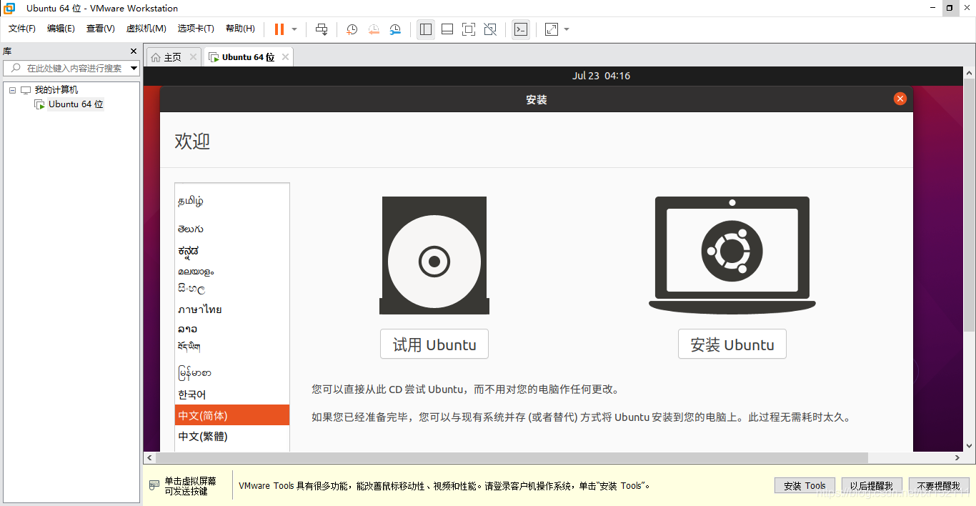Click the VMware Workstation title bar icon
Viewport: 976px width, 506px height.
point(9,9)
